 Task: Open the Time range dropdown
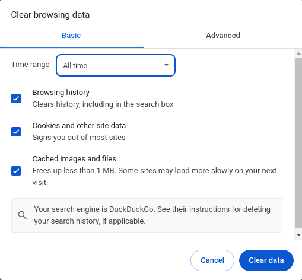116,65
